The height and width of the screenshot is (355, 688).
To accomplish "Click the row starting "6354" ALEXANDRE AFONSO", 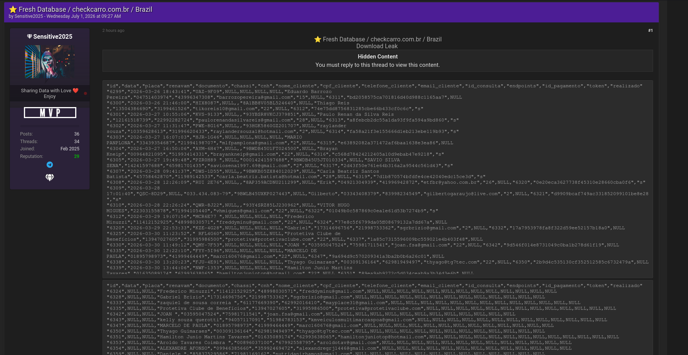I will 339,349.
